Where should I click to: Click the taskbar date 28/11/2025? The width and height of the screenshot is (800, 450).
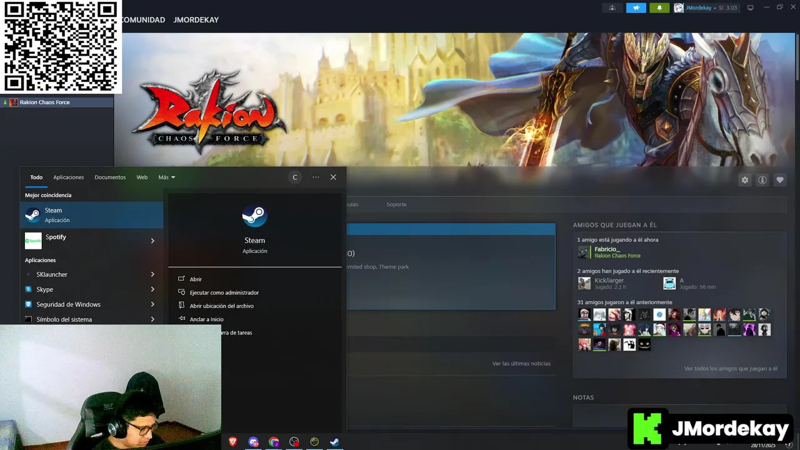pyautogui.click(x=762, y=445)
